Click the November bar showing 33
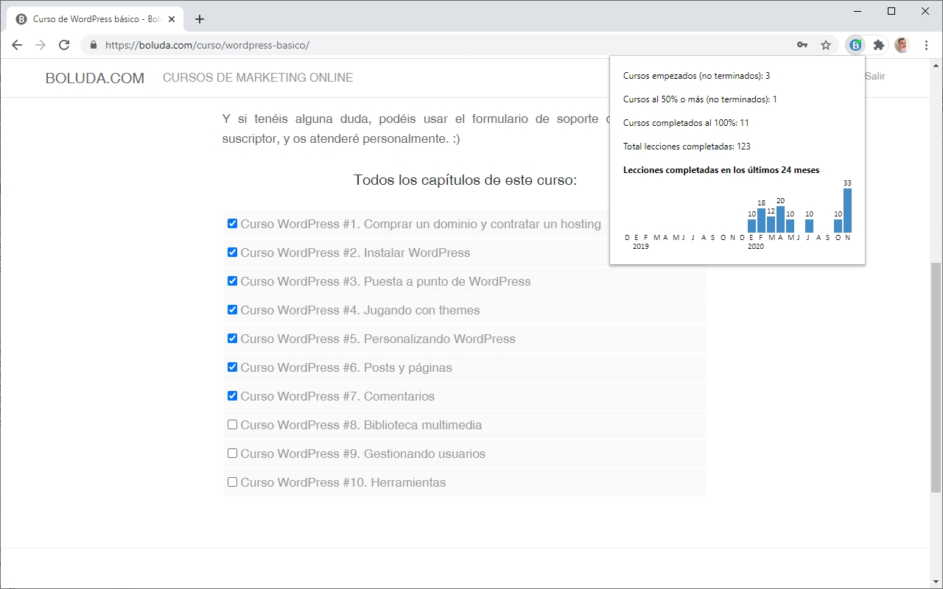The image size is (943, 589). coord(847,211)
